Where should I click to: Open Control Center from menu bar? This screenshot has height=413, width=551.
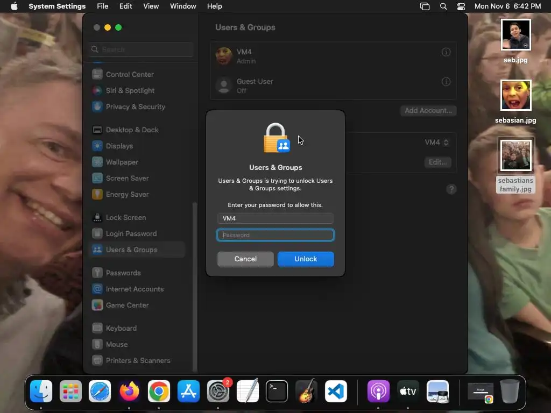(461, 6)
